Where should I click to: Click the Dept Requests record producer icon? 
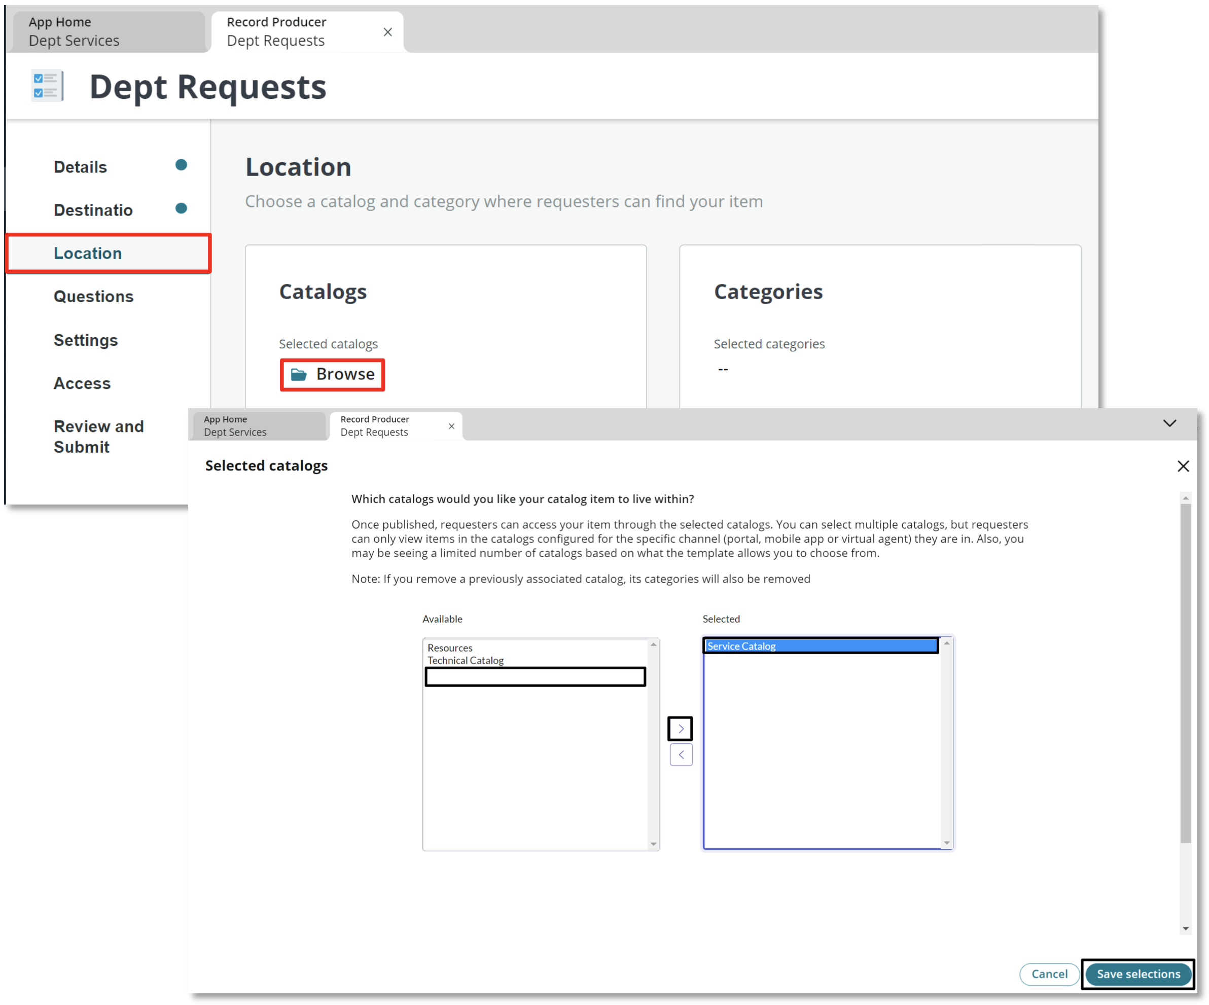47,86
